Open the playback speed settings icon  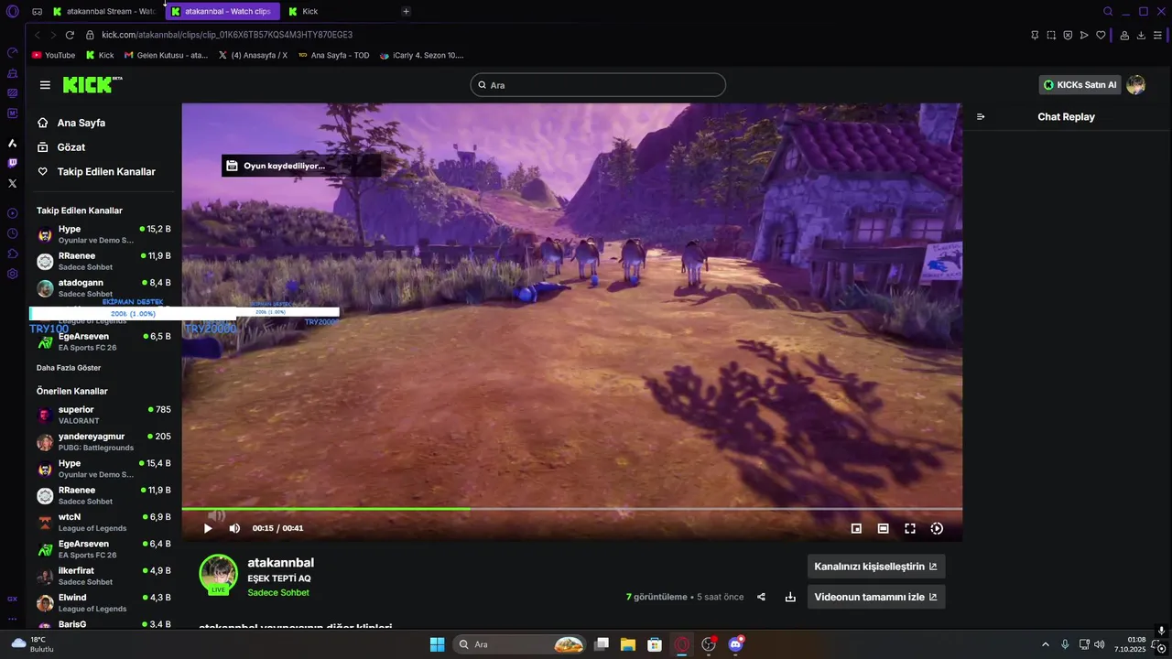click(x=937, y=528)
